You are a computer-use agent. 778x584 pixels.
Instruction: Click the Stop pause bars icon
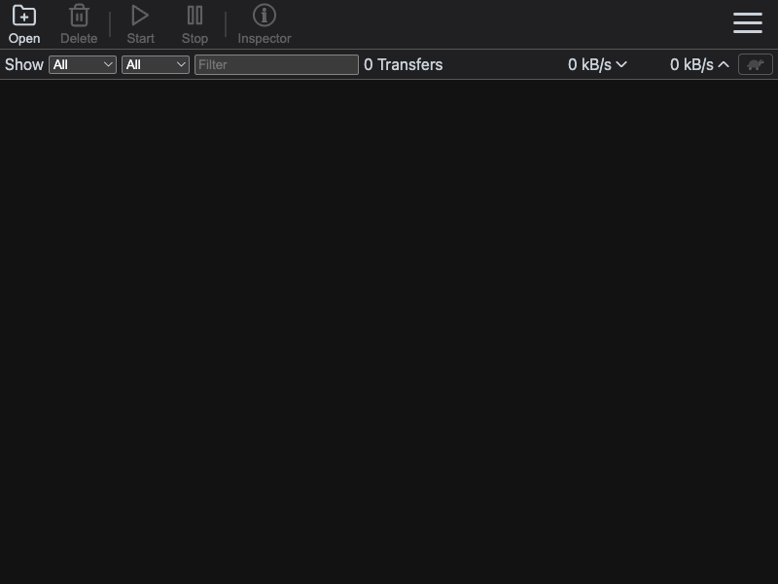[194, 16]
